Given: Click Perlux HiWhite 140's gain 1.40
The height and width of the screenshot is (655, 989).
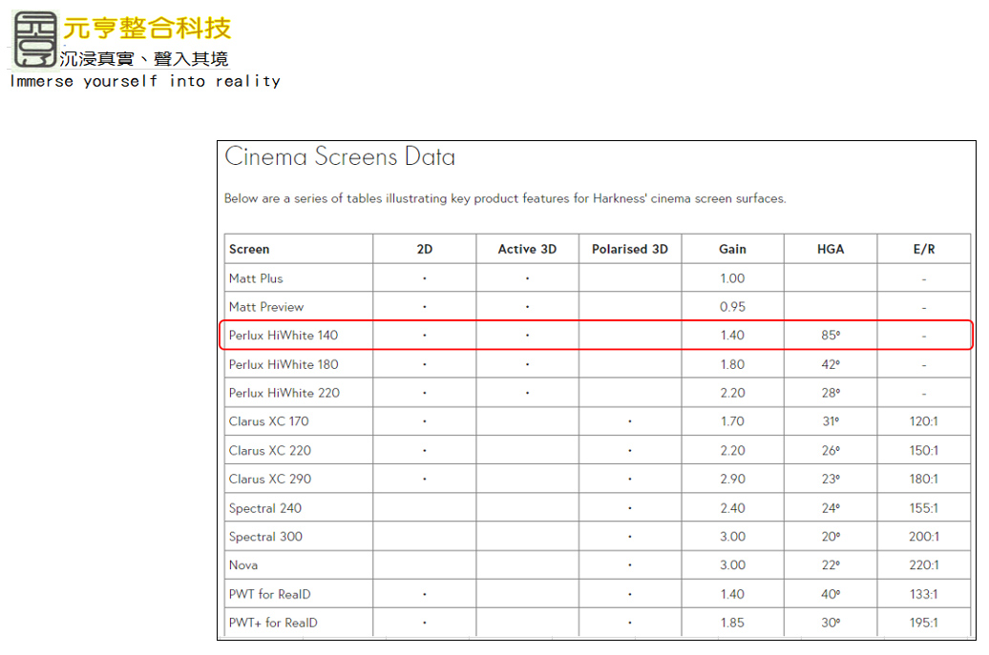Looking at the screenshot, I should click(732, 335).
